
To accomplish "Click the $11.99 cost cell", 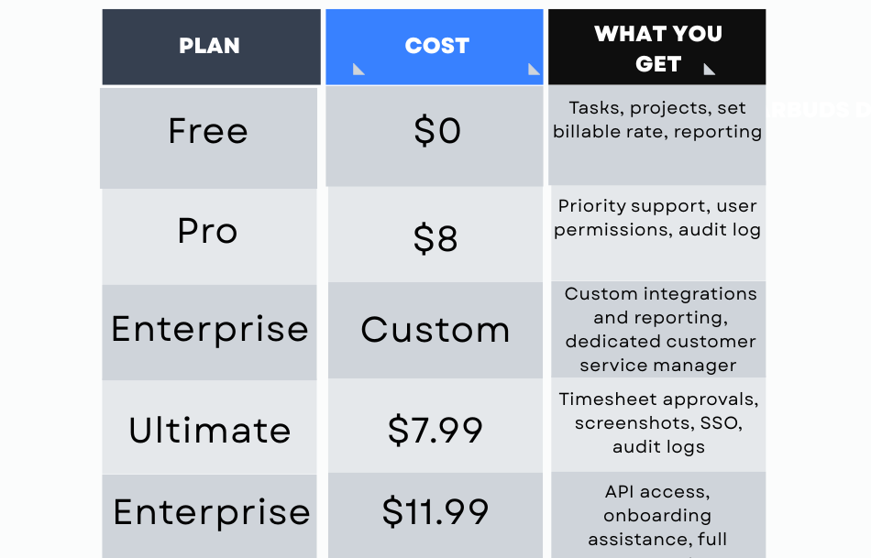I will pos(435,516).
